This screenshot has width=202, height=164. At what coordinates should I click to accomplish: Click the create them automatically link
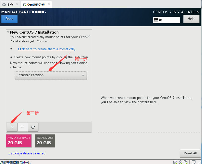47,49
